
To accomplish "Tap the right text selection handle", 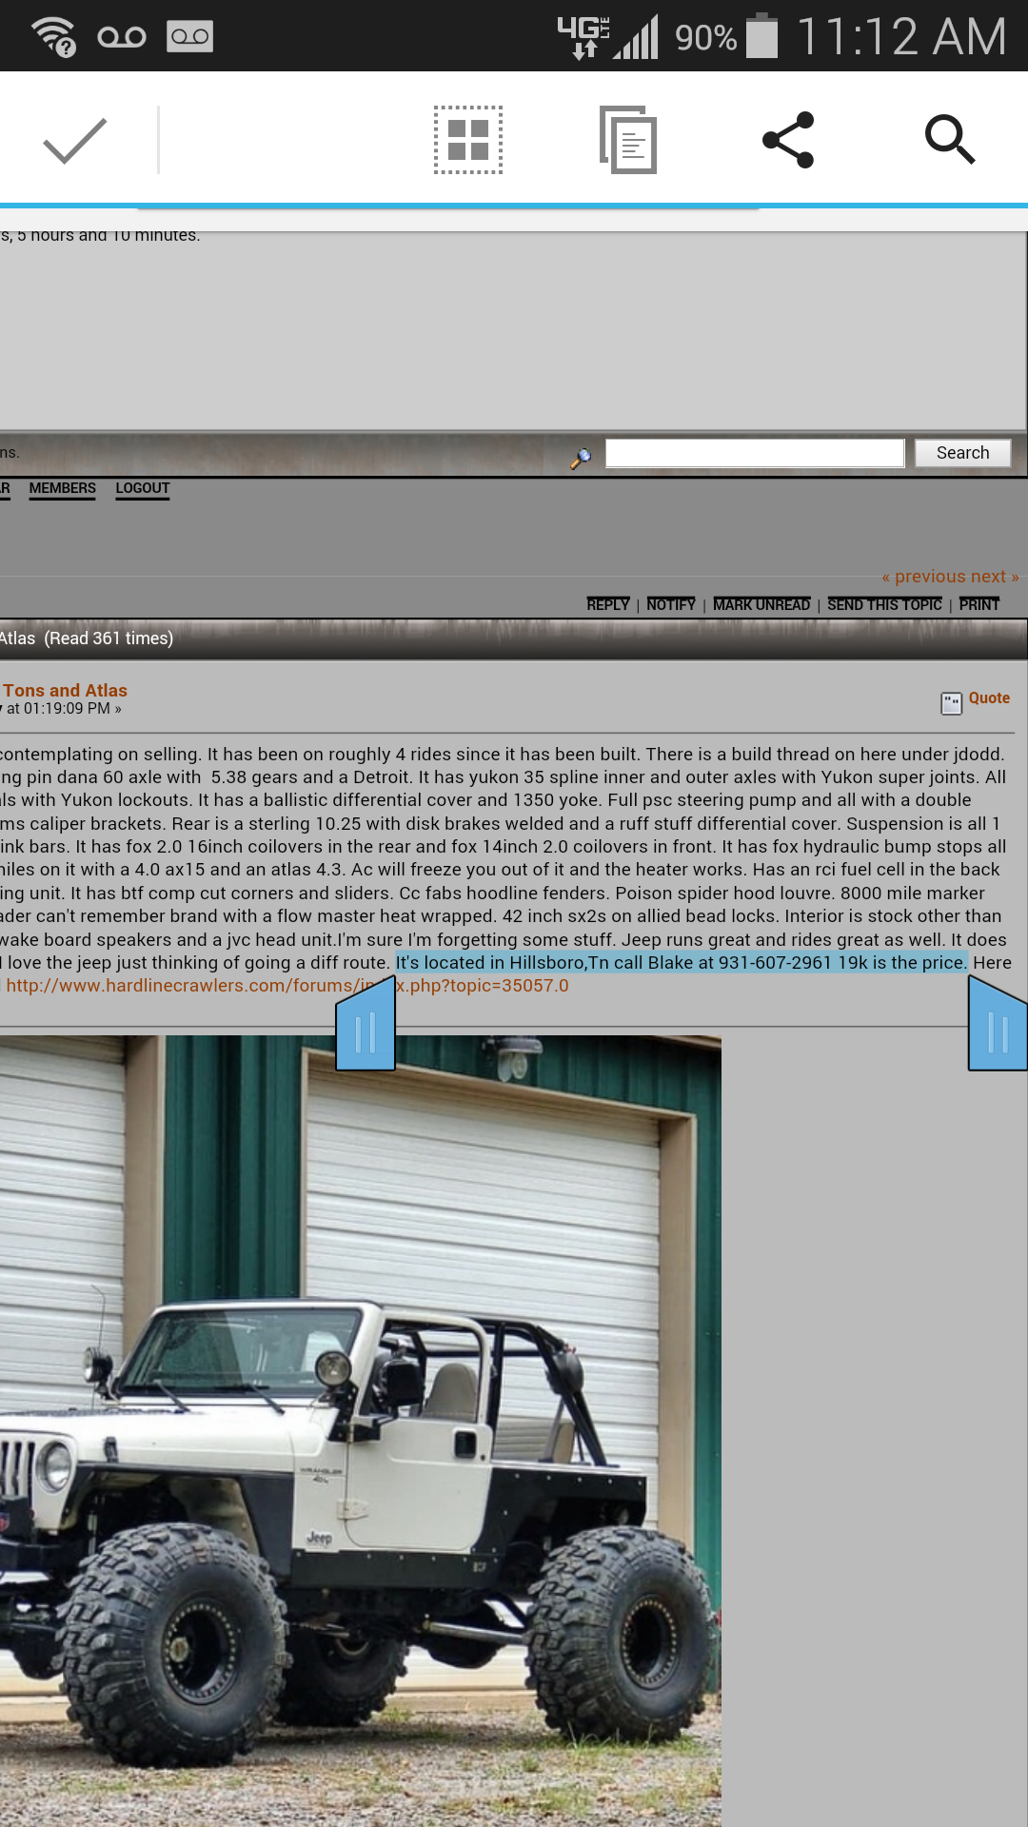I will [x=997, y=1031].
